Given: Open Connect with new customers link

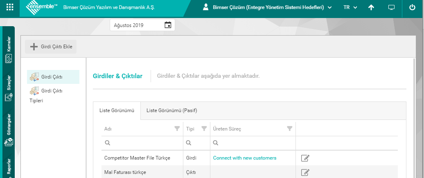Looking at the screenshot, I should pos(245,158).
